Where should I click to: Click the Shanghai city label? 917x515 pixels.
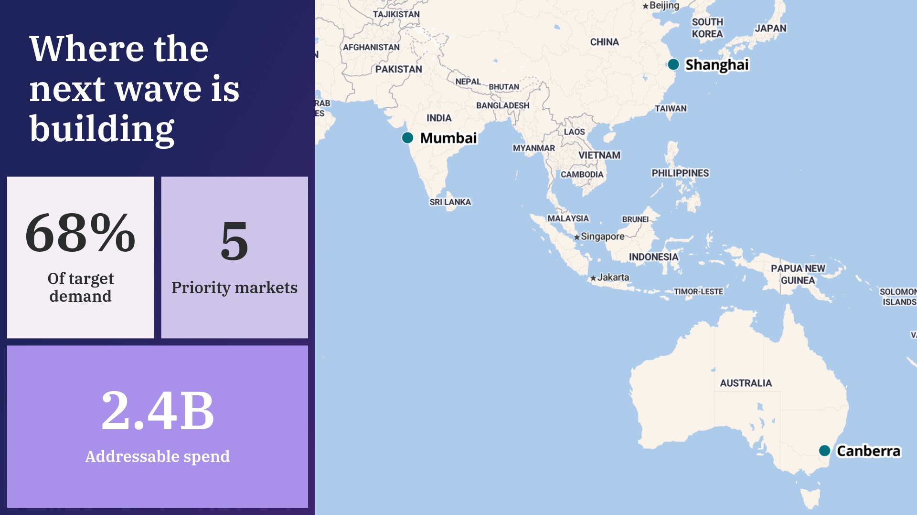[x=717, y=65]
